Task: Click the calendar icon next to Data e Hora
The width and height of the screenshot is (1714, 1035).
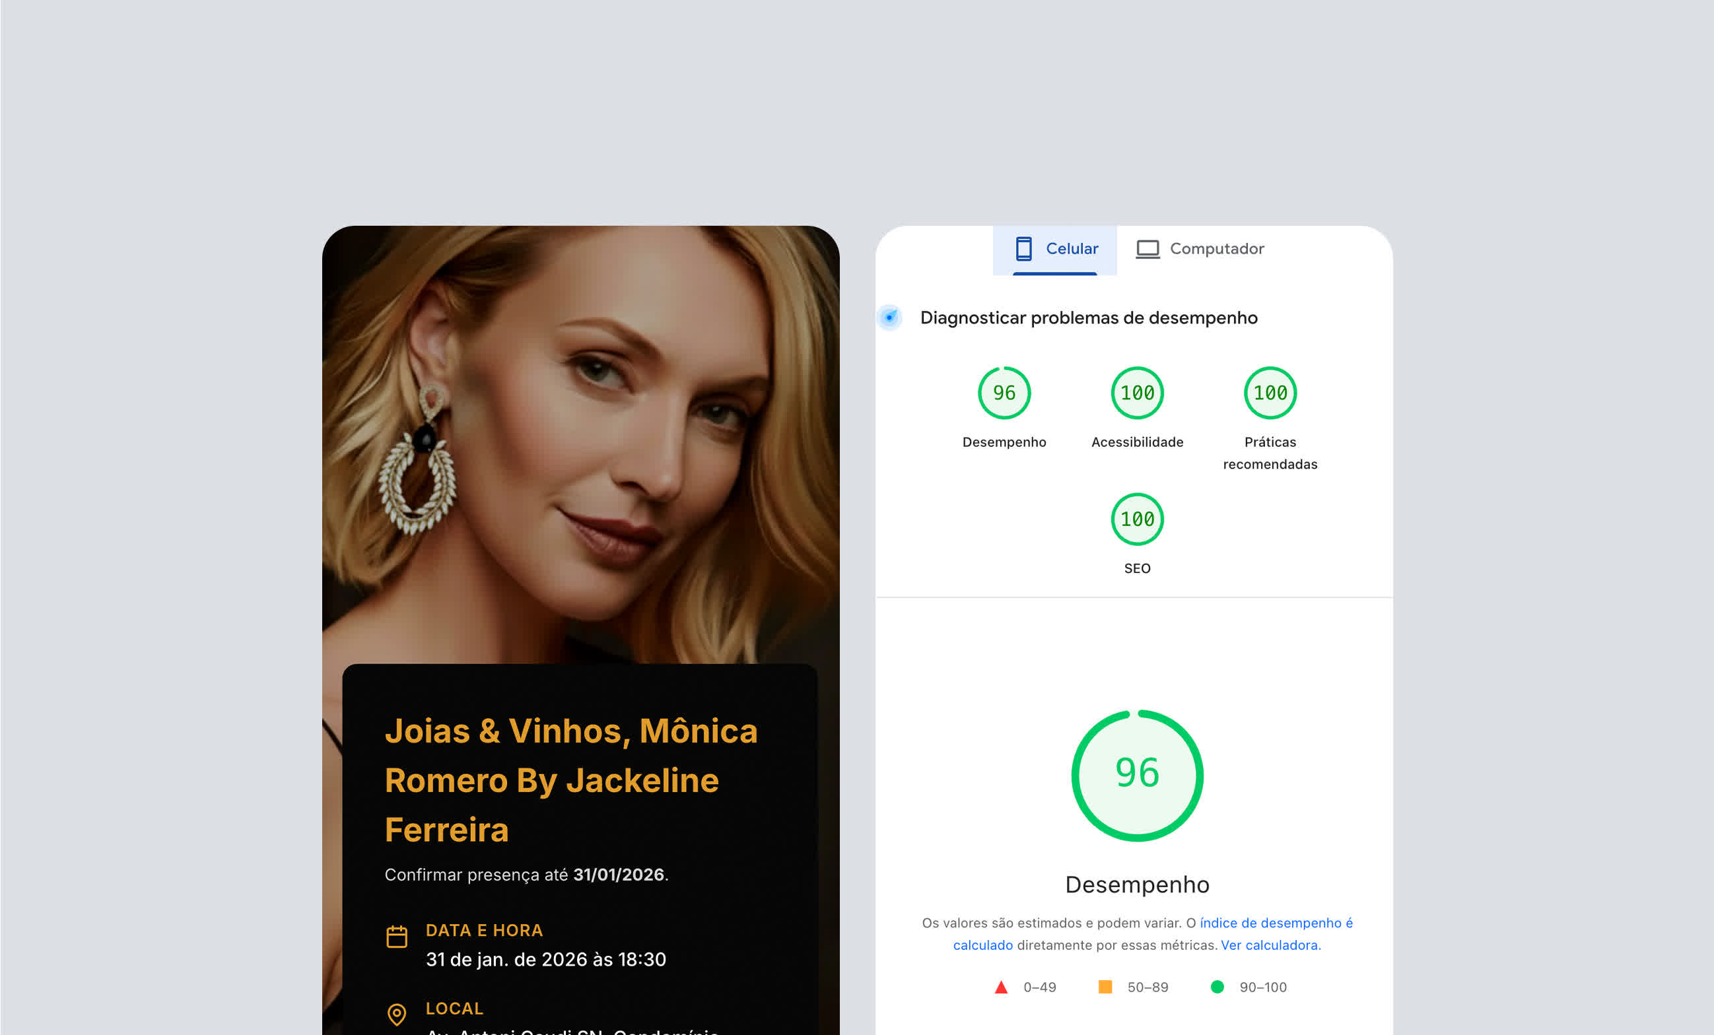Action: tap(397, 936)
